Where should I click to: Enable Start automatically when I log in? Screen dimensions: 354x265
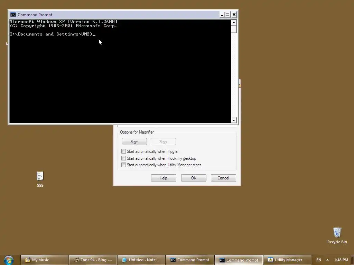point(123,151)
